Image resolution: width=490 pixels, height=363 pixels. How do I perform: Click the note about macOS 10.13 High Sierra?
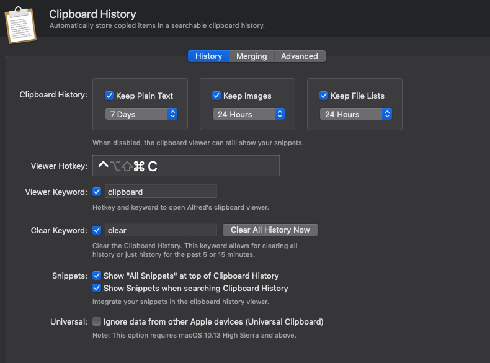tap(194, 335)
